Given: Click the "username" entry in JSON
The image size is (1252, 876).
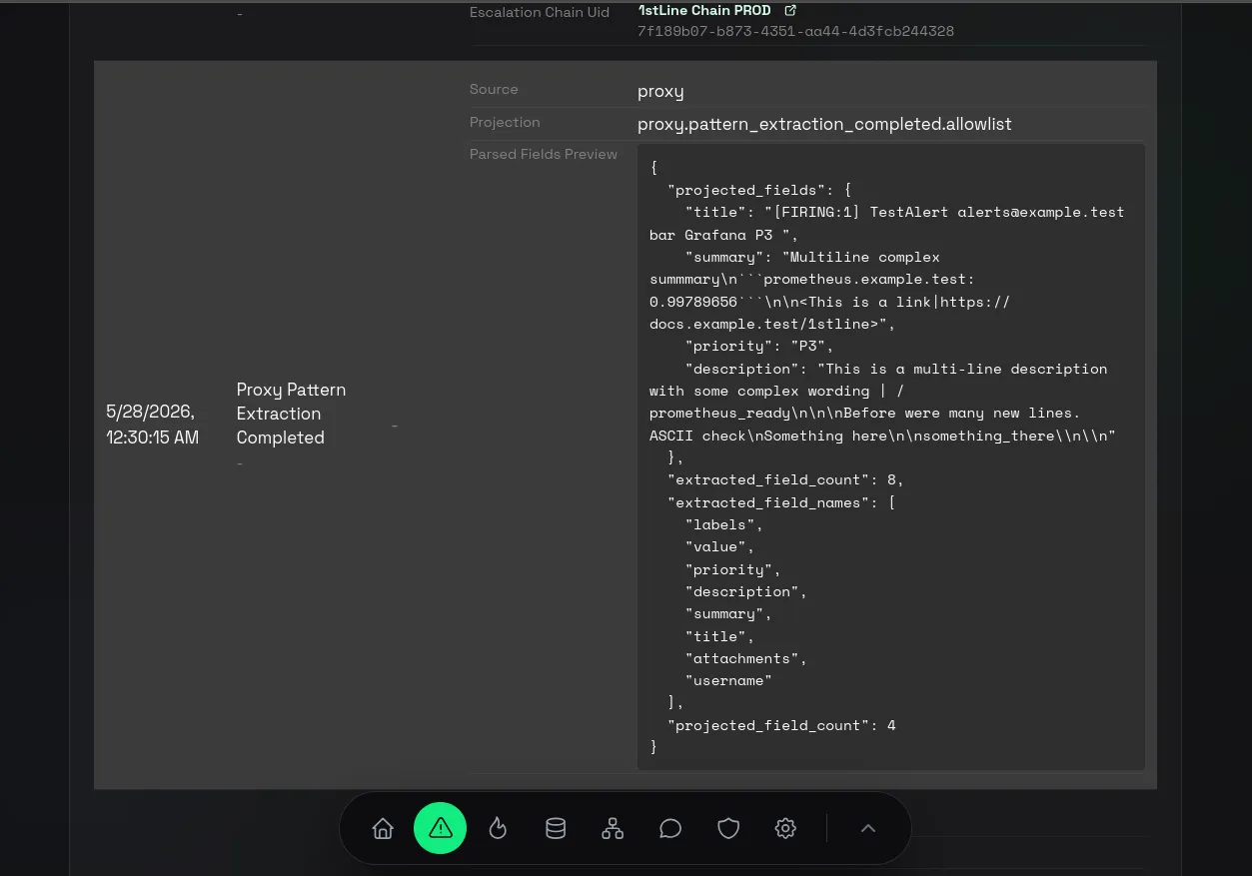Looking at the screenshot, I should [x=728, y=681].
